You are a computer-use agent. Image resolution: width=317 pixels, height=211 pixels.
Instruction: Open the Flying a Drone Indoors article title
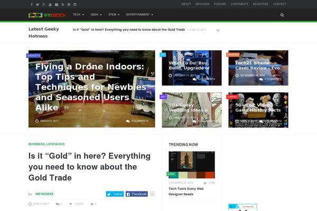click(x=90, y=87)
